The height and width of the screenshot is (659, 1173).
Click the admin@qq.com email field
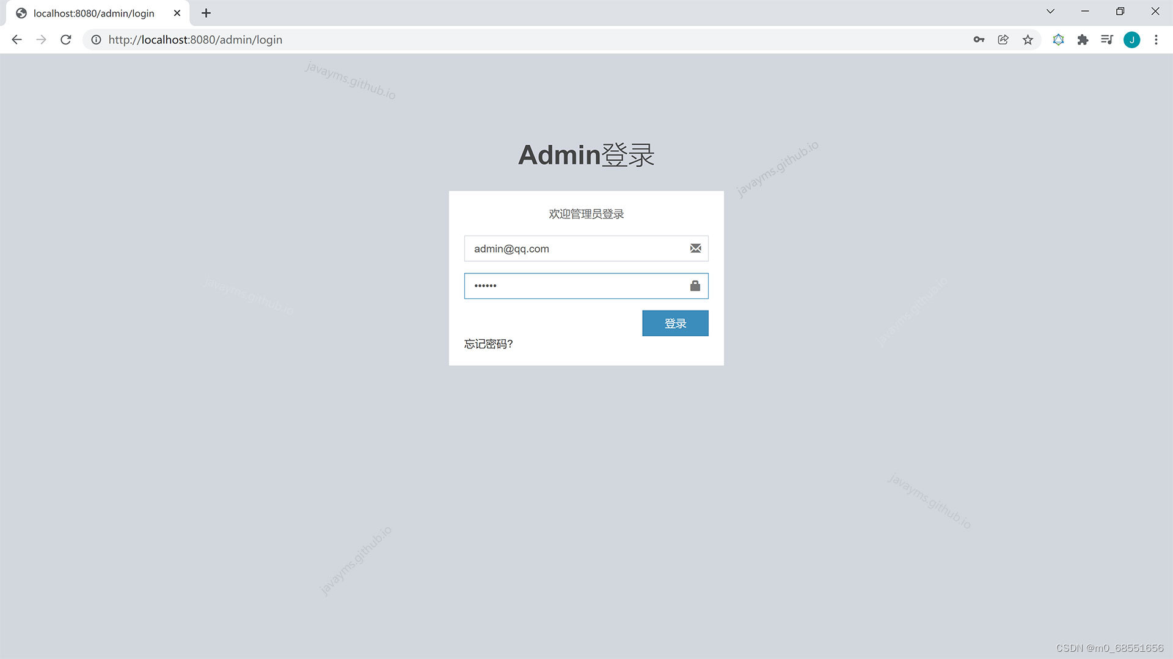coord(586,248)
